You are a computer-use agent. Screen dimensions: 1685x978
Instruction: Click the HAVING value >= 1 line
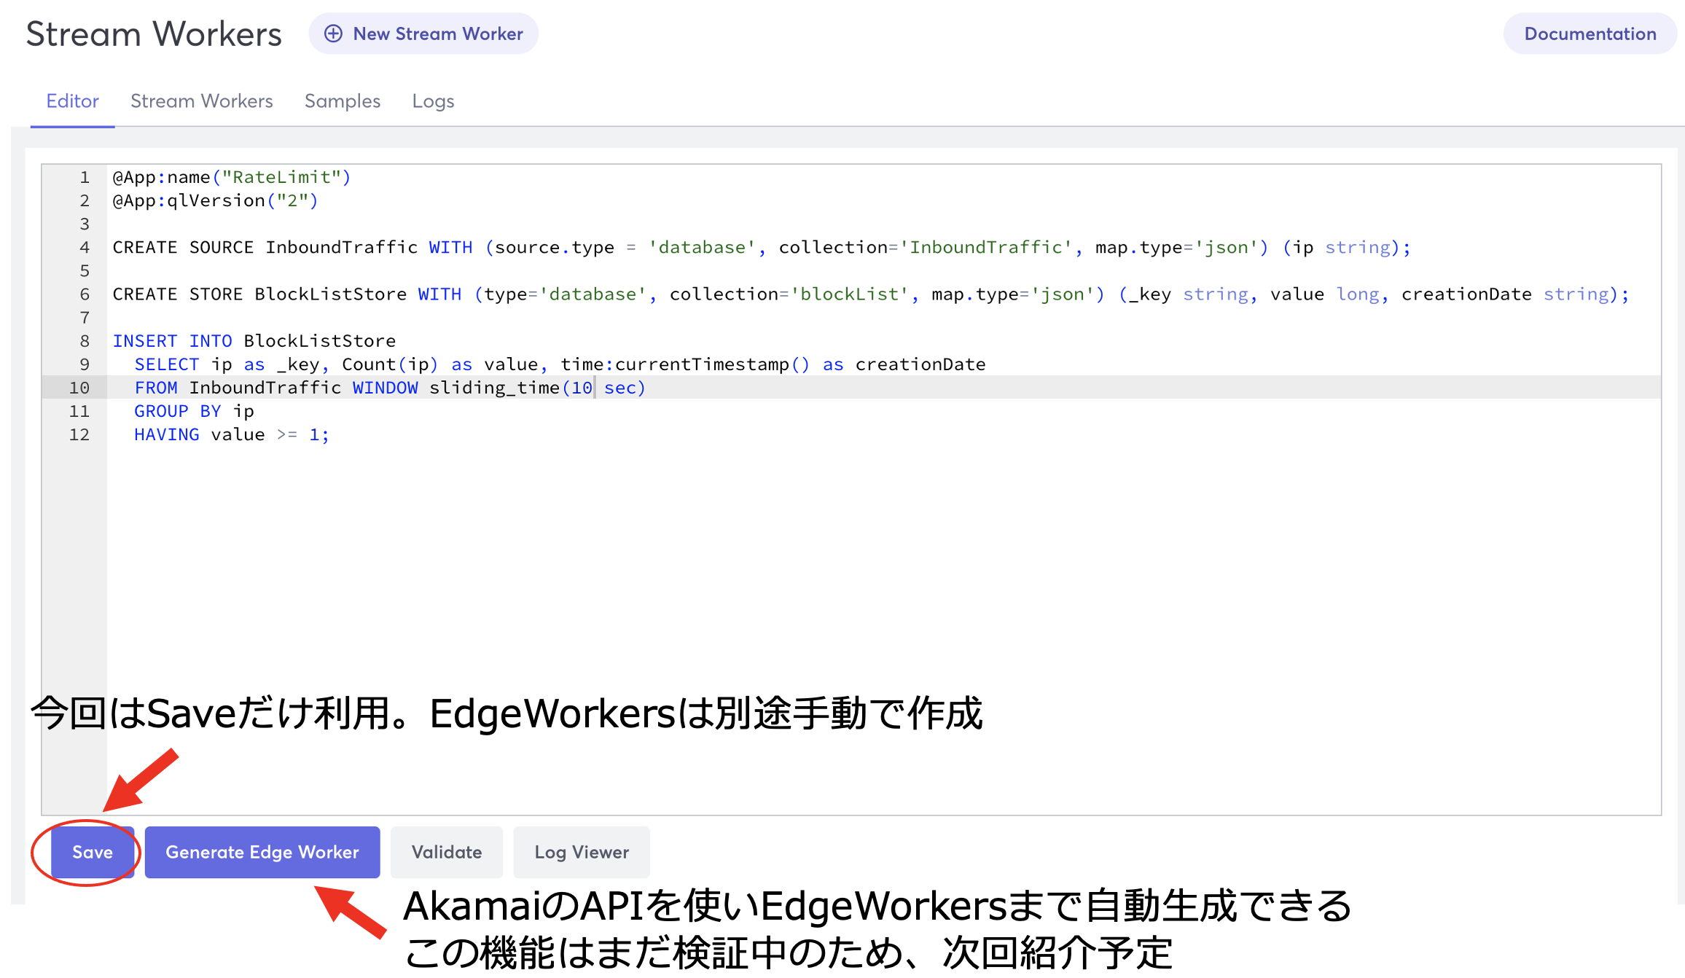(232, 435)
